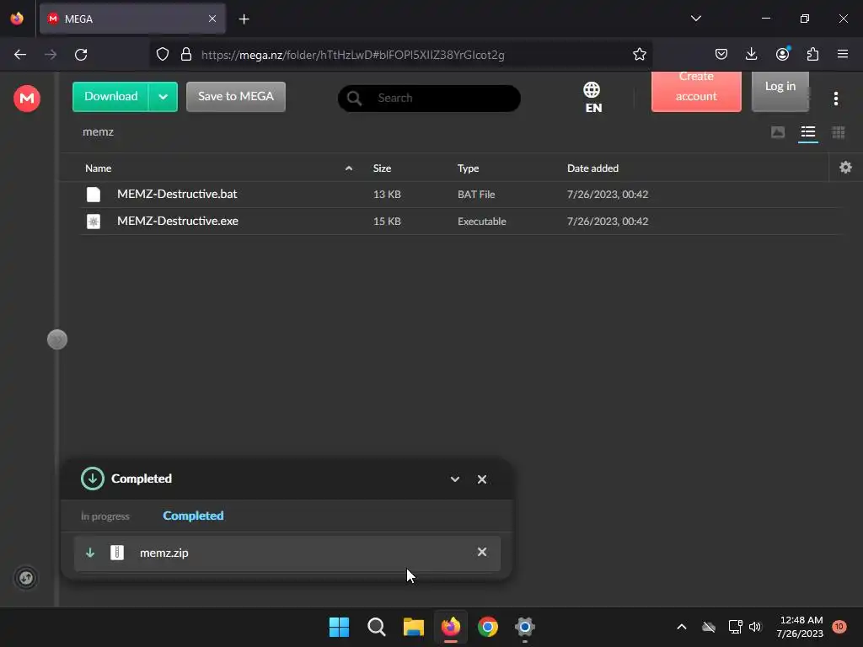Open Windows Start menu
The height and width of the screenshot is (647, 863).
339,627
